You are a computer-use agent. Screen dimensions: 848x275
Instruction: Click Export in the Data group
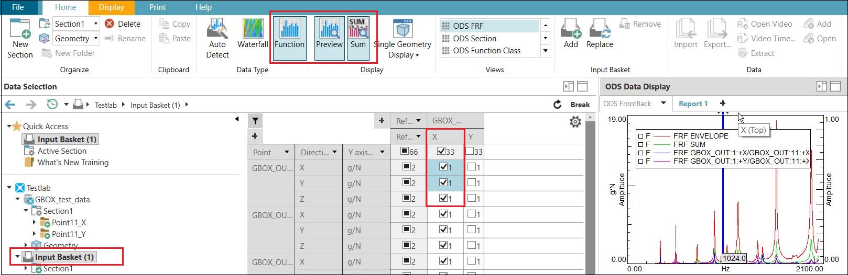pyautogui.click(x=717, y=33)
